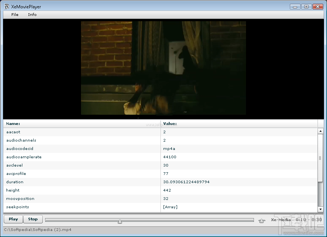Open the File menu
The height and width of the screenshot is (237, 327).
click(14, 14)
